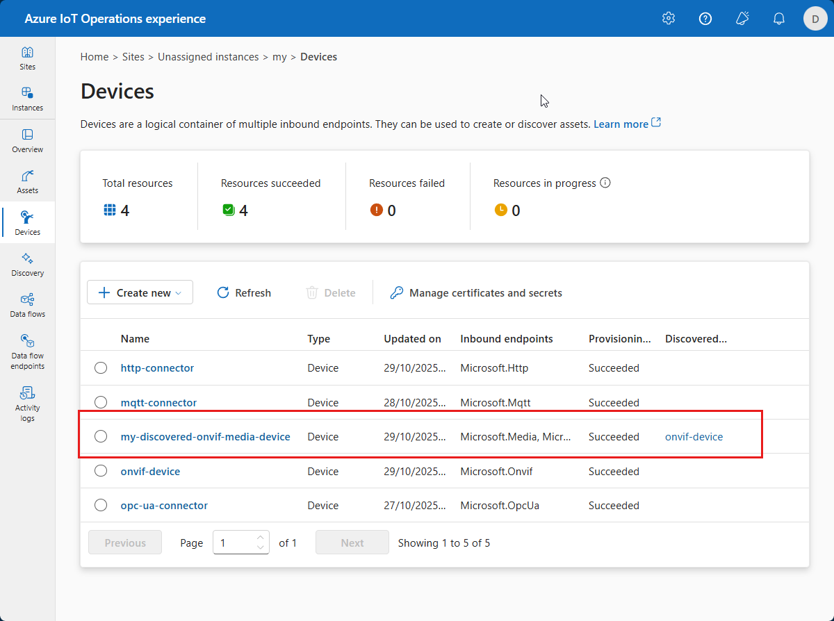The image size is (834, 621).
Task: Navigate to Data flows
Action: 27,306
